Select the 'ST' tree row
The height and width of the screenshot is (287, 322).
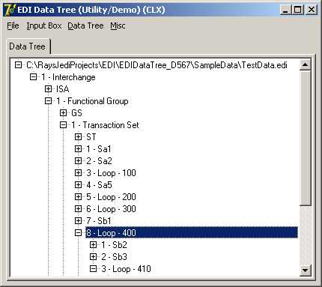pos(91,137)
